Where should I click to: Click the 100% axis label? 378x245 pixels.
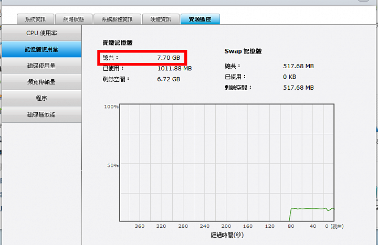pyautogui.click(x=111, y=106)
